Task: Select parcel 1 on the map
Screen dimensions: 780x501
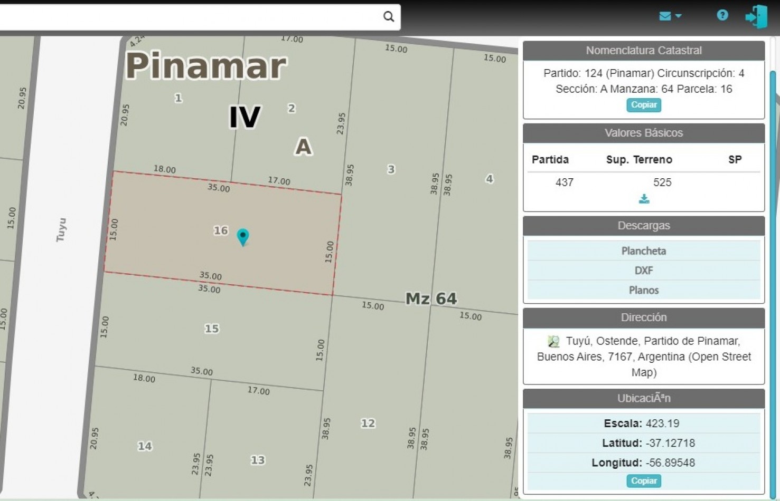Action: point(178,98)
